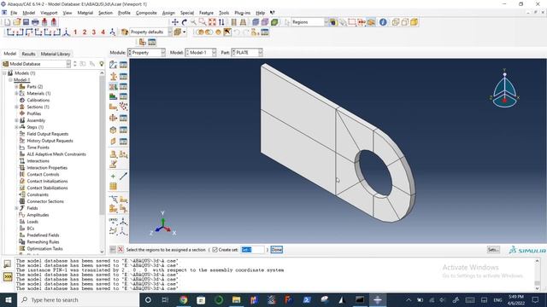This screenshot has height=307, width=547.
Task: Click the red X cancel procedure icon
Action: pyautogui.click(x=121, y=250)
